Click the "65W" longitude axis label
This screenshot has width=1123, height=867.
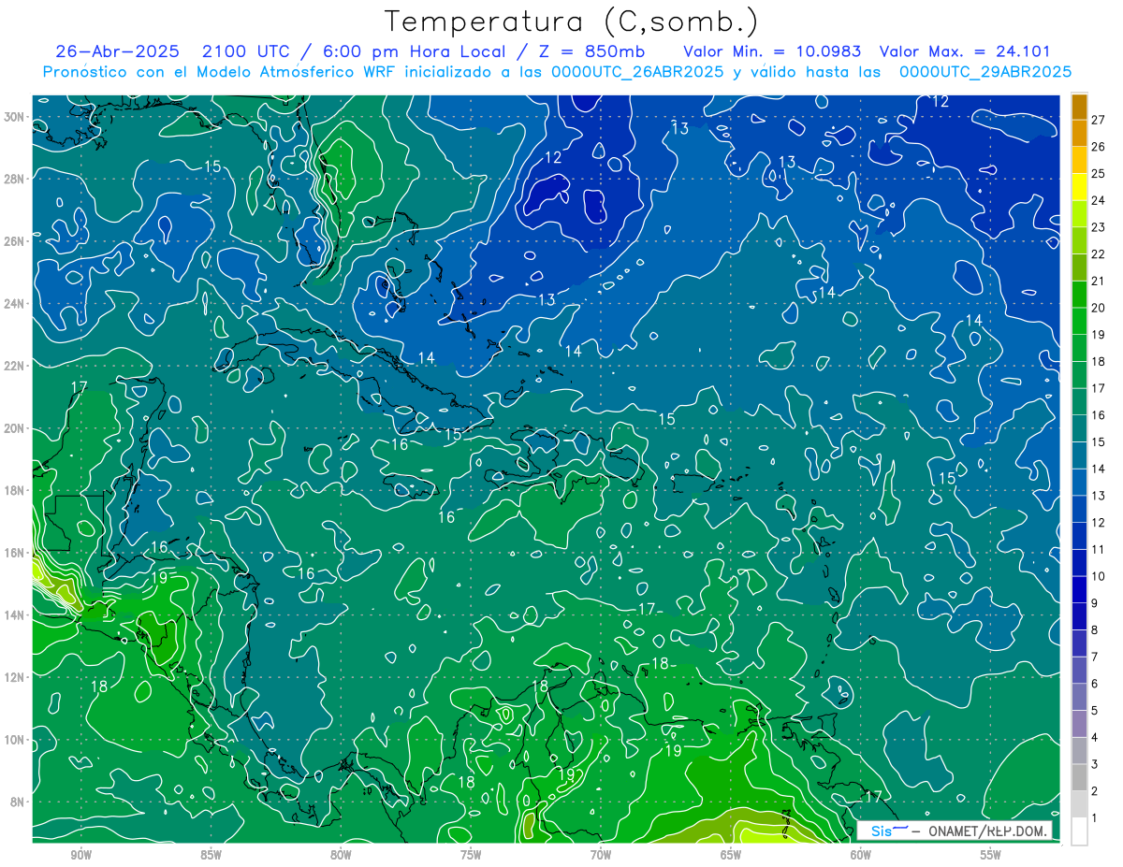click(731, 855)
